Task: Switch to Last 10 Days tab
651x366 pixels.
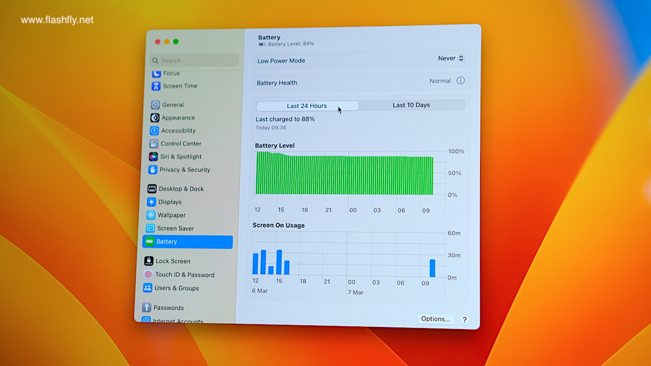Action: 411,105
